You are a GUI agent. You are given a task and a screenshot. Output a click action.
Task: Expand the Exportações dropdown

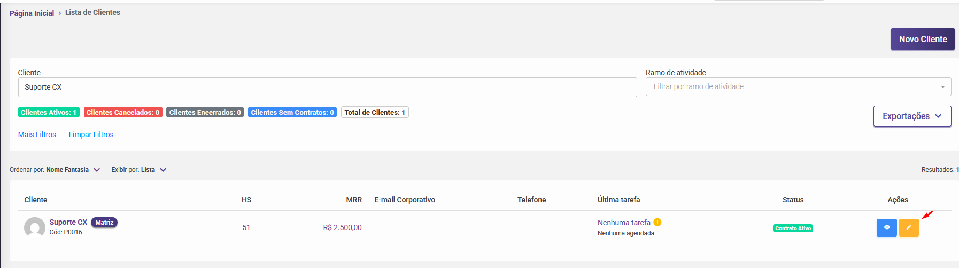[x=912, y=116]
